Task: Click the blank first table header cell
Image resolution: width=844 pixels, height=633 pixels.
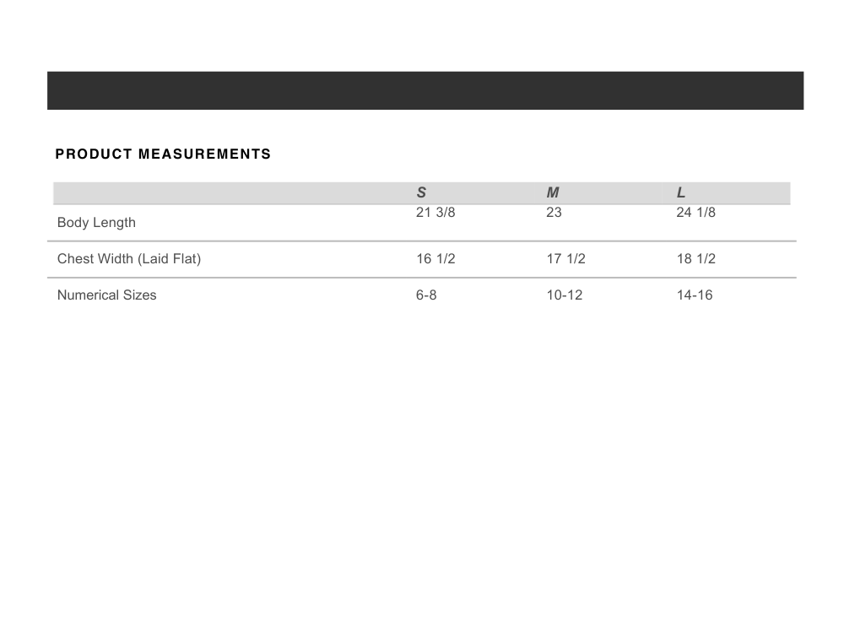Action: pyautogui.click(x=228, y=193)
